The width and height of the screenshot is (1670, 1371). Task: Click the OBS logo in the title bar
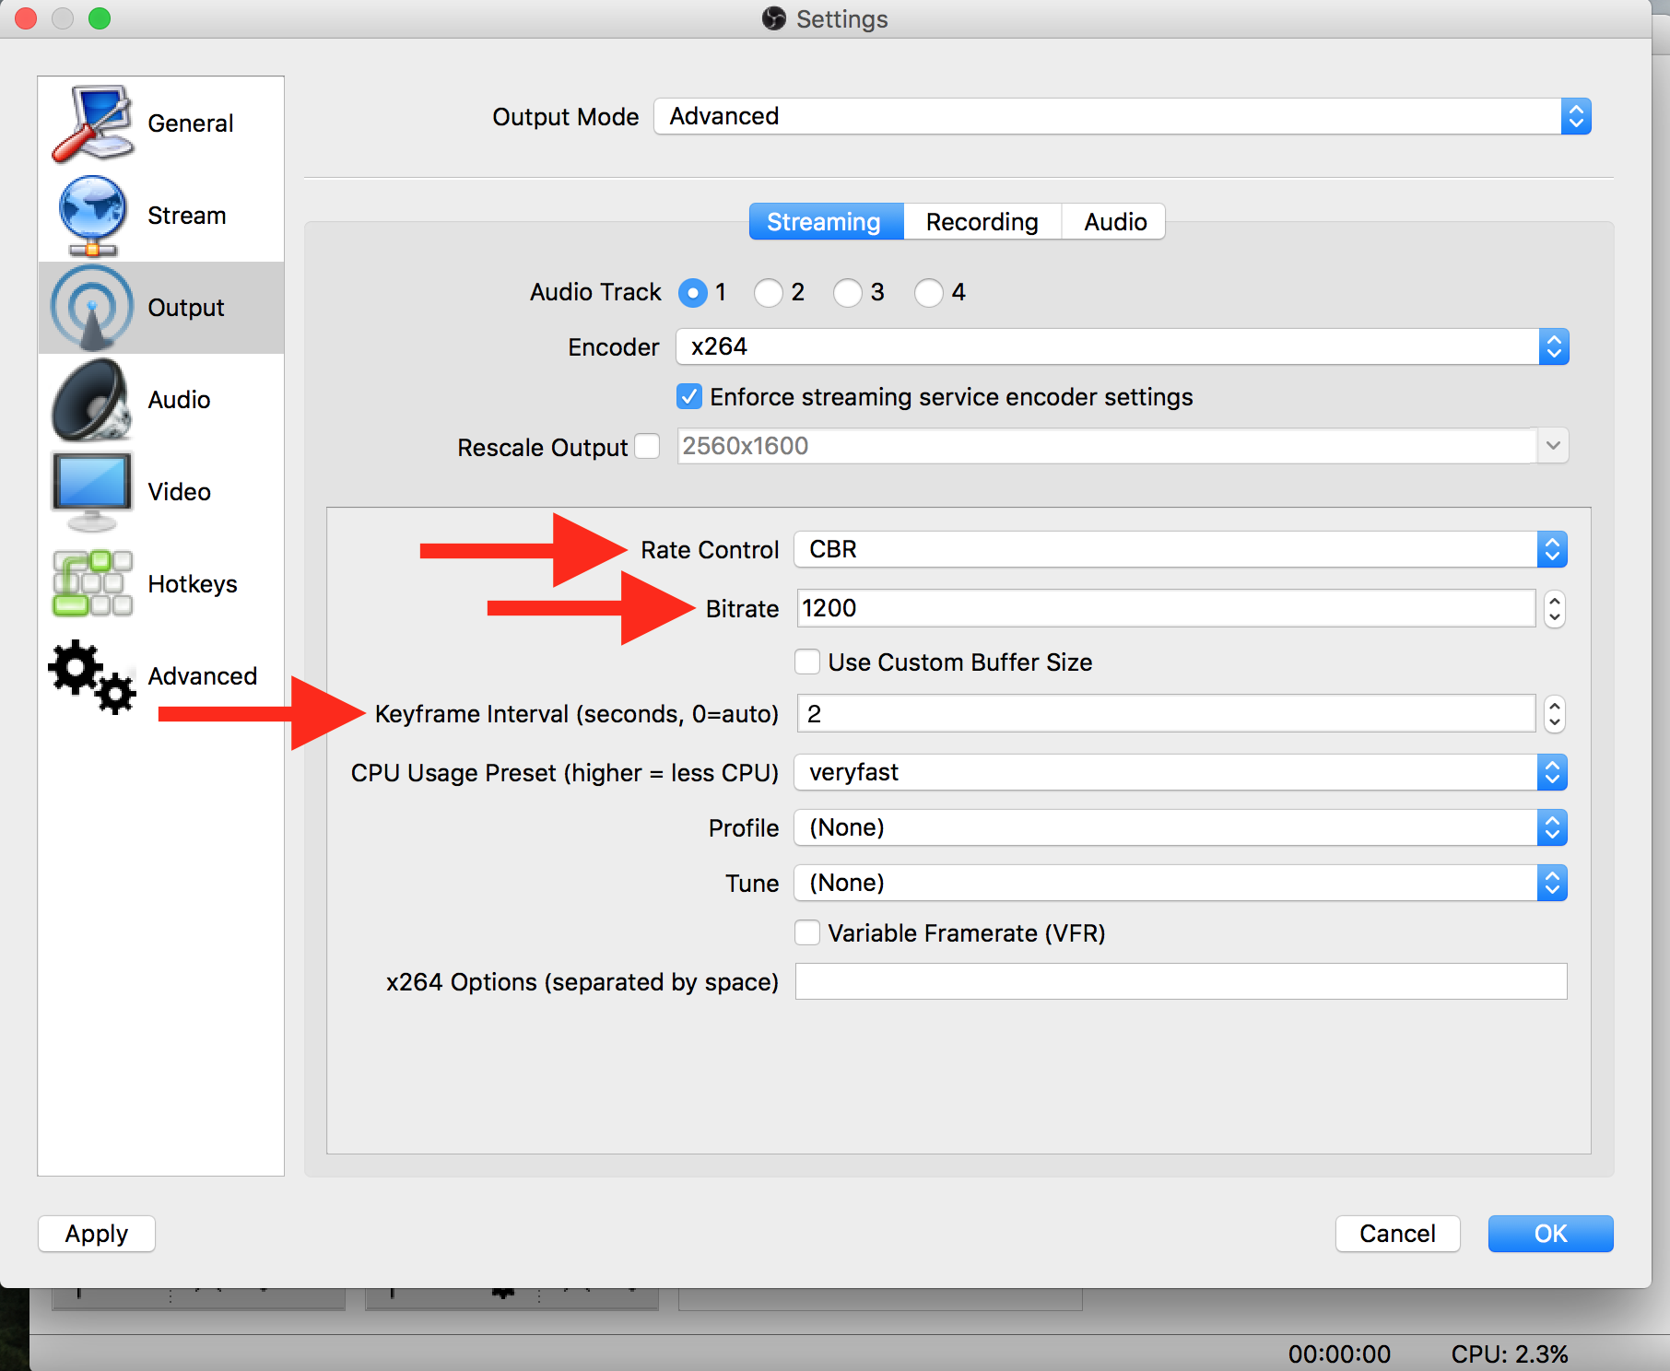pyautogui.click(x=774, y=18)
